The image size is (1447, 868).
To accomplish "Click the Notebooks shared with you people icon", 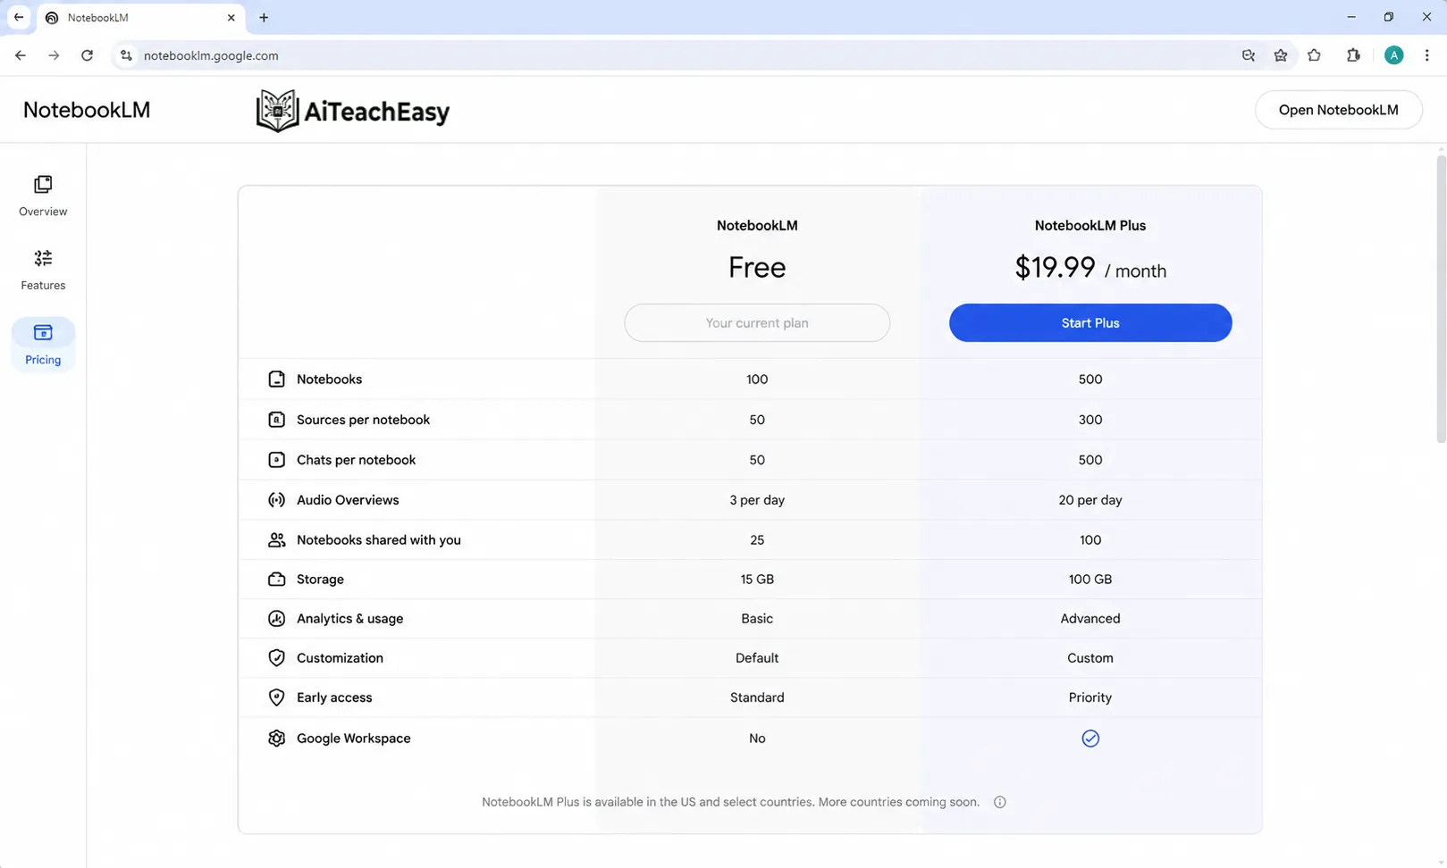I will tap(276, 540).
